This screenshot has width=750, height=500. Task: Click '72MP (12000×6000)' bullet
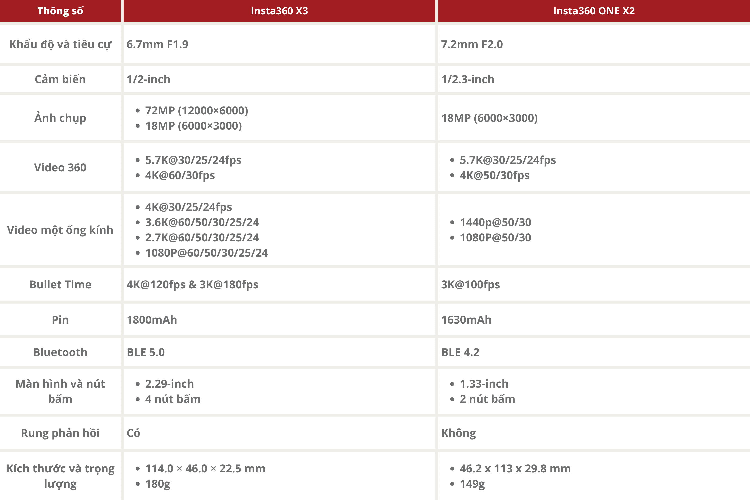197,110
